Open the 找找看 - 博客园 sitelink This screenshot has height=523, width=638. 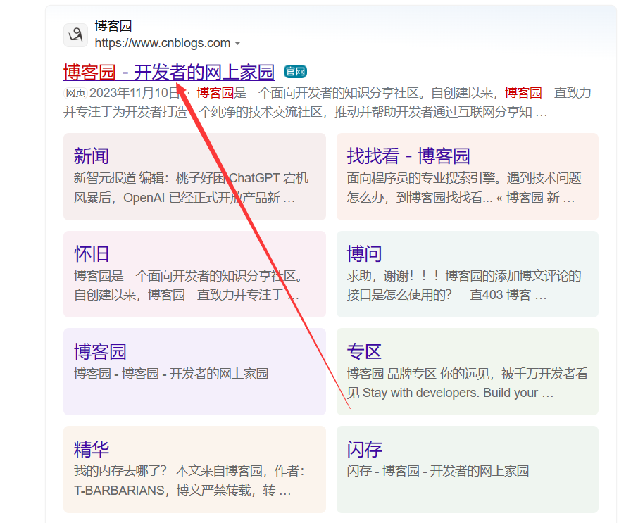coord(408,156)
